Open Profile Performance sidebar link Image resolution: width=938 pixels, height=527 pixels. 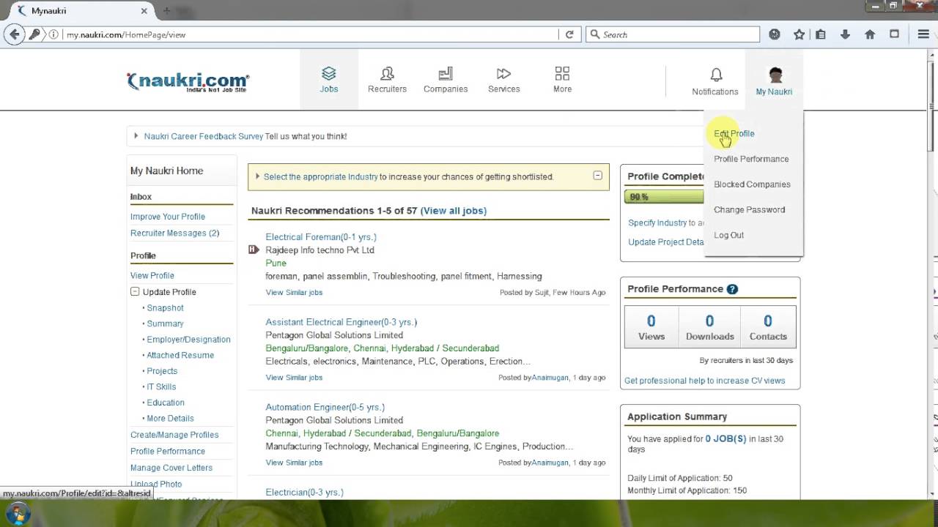pos(168,452)
